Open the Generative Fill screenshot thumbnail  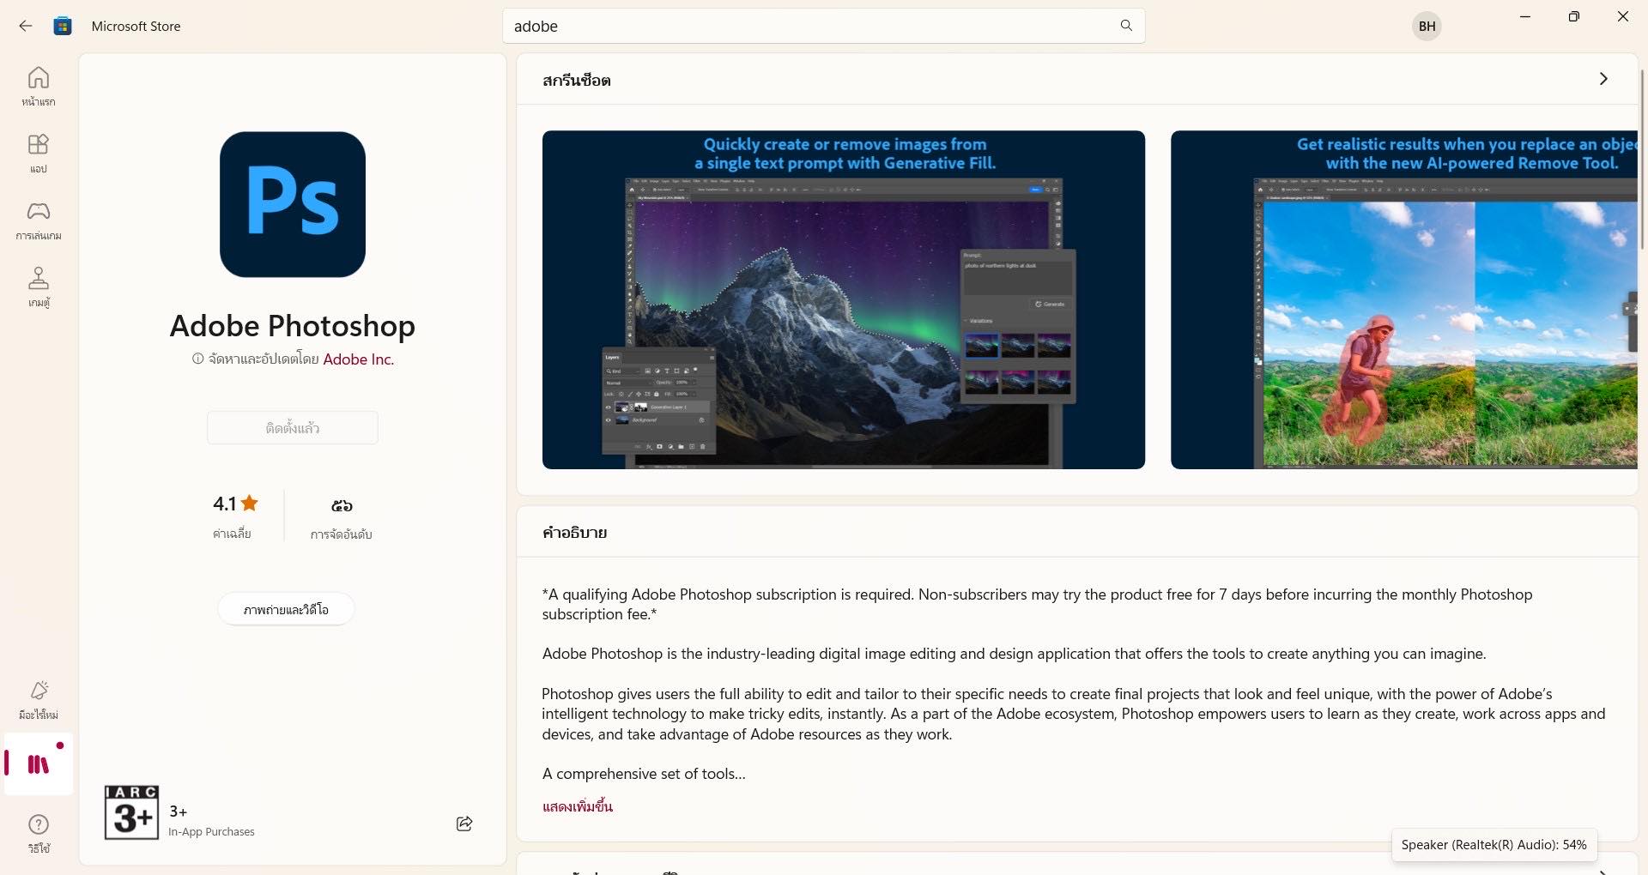844,299
